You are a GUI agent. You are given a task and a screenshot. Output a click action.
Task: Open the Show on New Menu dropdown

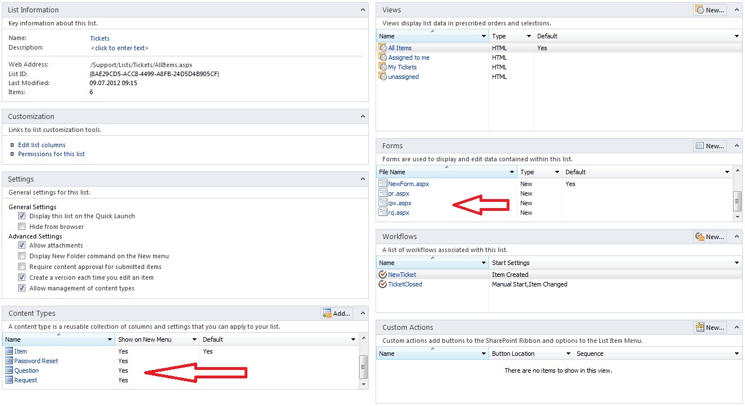click(194, 339)
